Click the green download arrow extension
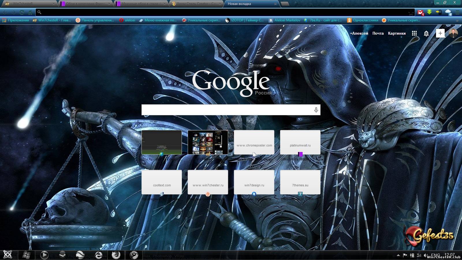The width and height of the screenshot is (462, 260). pos(429,12)
